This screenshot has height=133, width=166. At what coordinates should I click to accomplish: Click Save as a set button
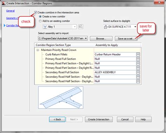tap(126, 38)
